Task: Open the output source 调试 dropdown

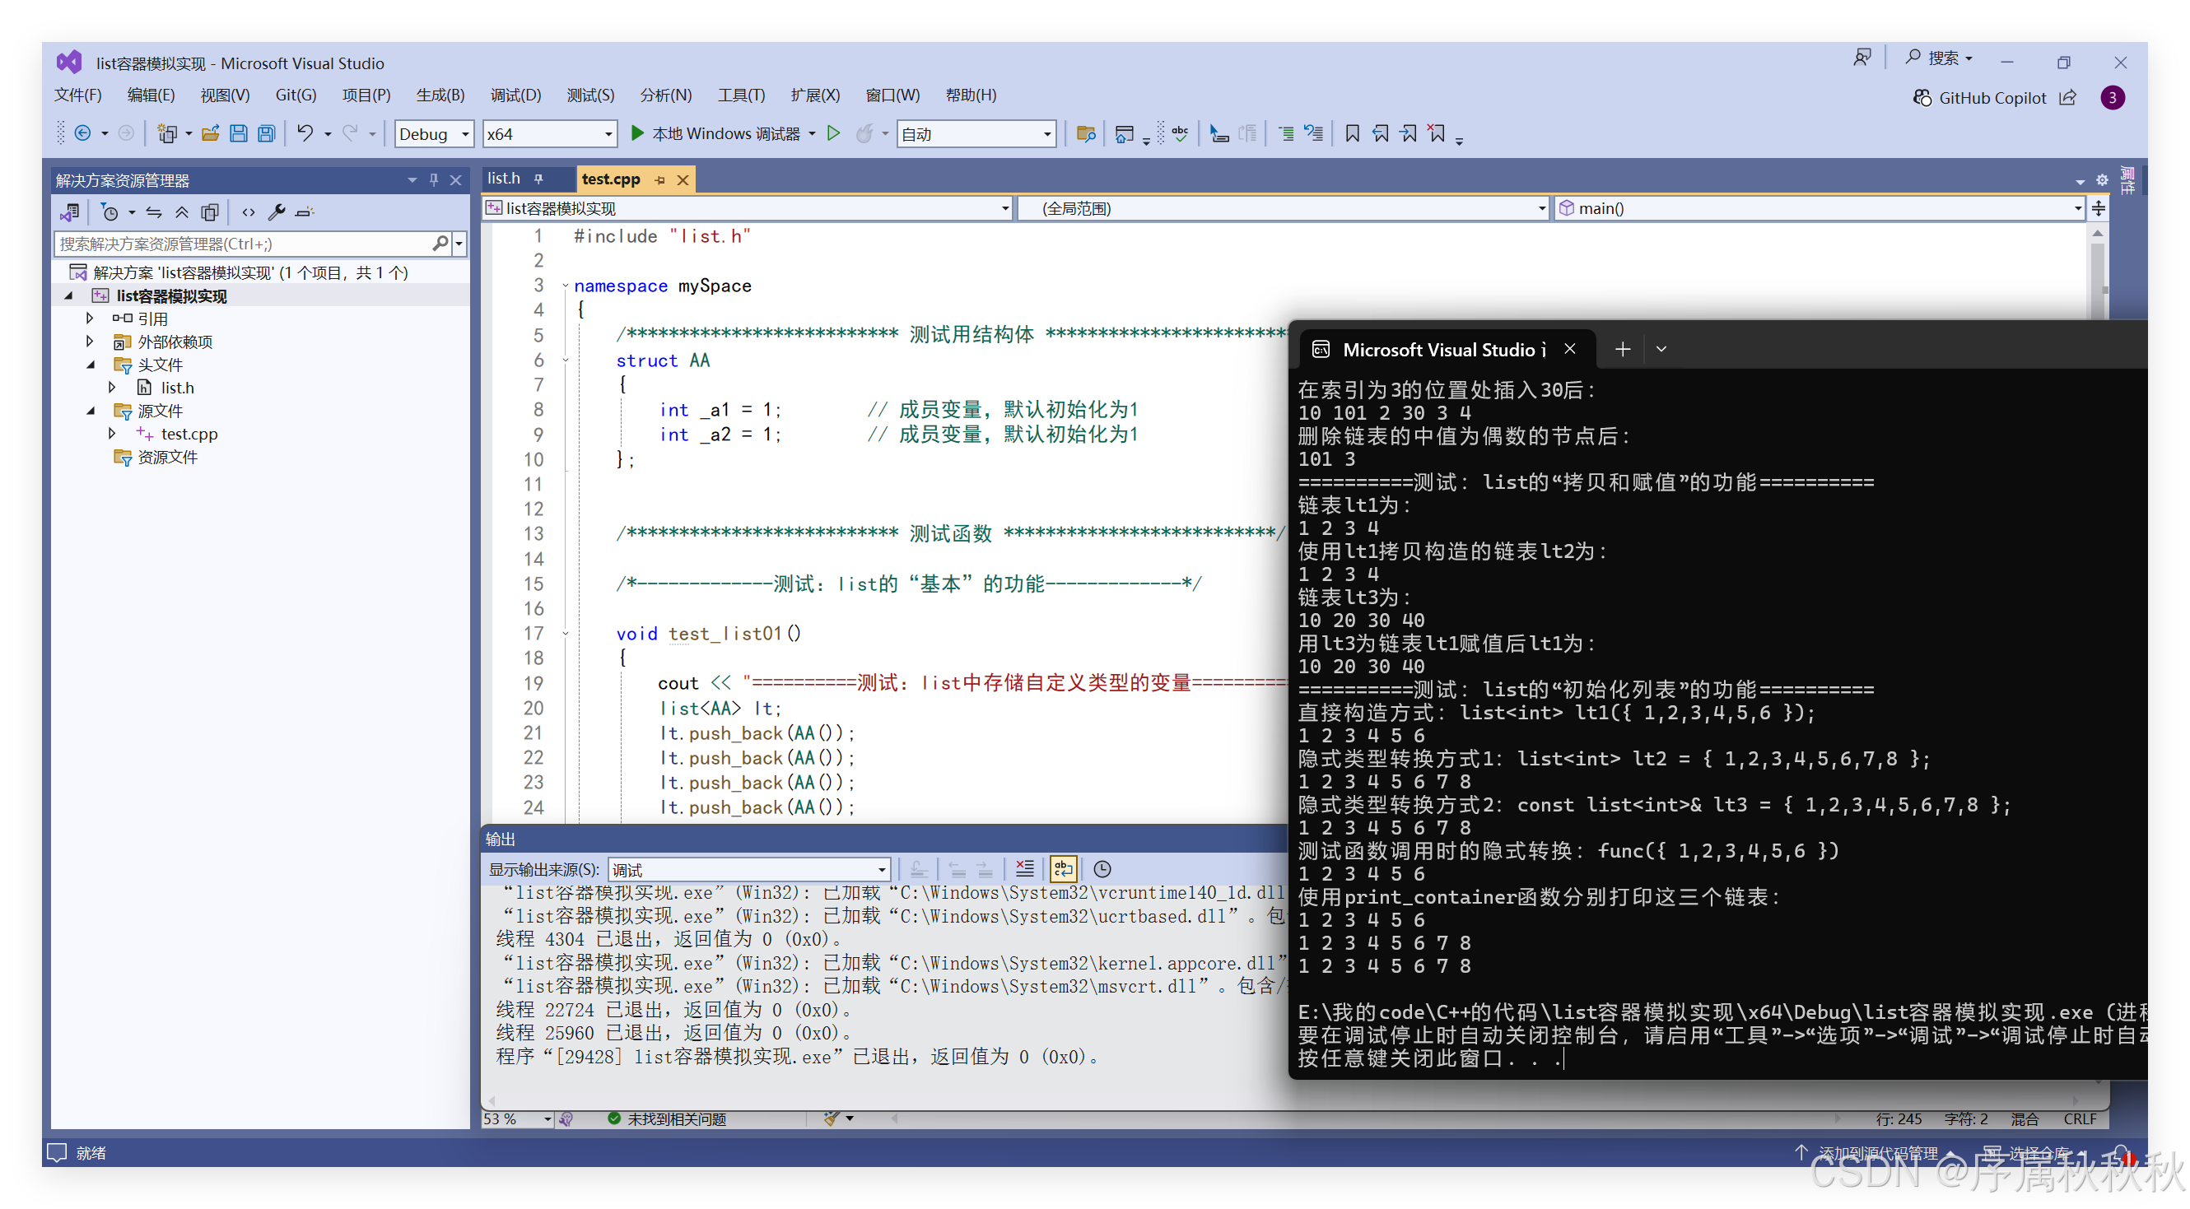Action: 750,870
